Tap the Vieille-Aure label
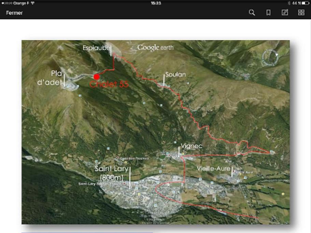Screen dimensions: 311x233 (x=214, y=169)
